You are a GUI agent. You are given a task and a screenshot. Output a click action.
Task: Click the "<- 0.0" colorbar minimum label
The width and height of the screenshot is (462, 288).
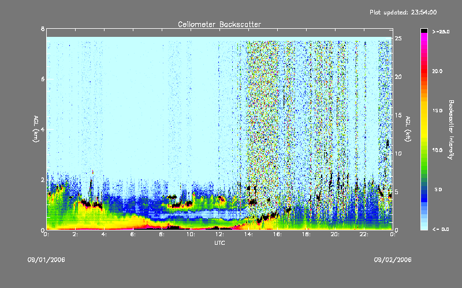[x=441, y=229]
